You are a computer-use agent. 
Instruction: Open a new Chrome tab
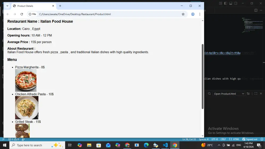tap(60, 6)
